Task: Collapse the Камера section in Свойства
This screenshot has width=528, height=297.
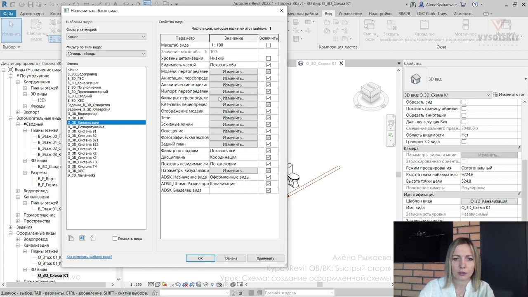Action: point(519,148)
